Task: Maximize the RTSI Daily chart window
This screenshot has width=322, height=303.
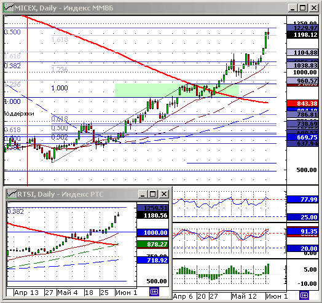Action: point(153,194)
